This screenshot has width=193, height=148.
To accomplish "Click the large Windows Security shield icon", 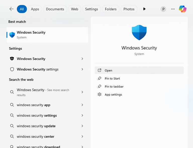I will [139, 32].
